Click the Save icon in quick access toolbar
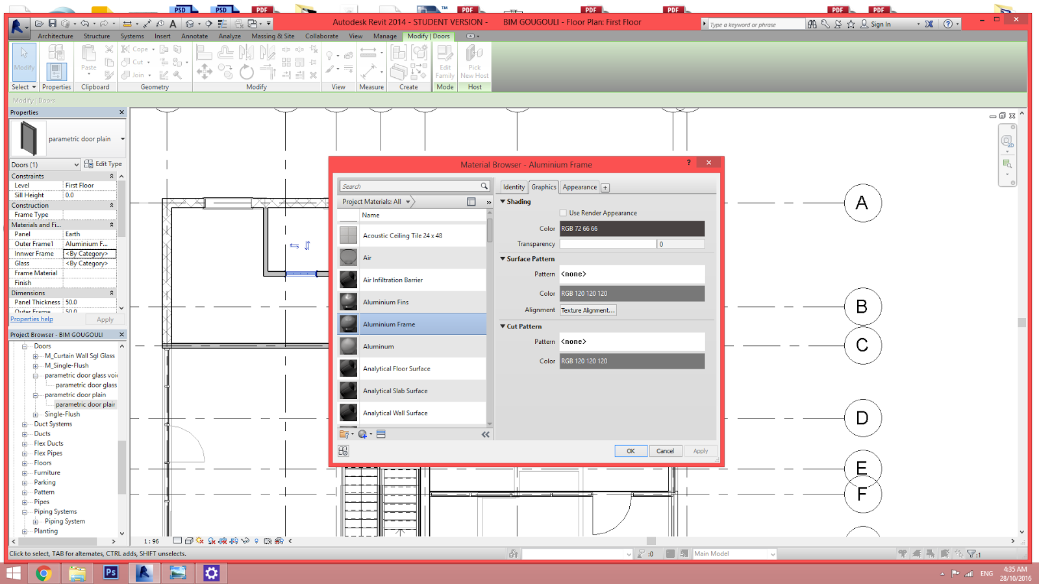 click(53, 23)
